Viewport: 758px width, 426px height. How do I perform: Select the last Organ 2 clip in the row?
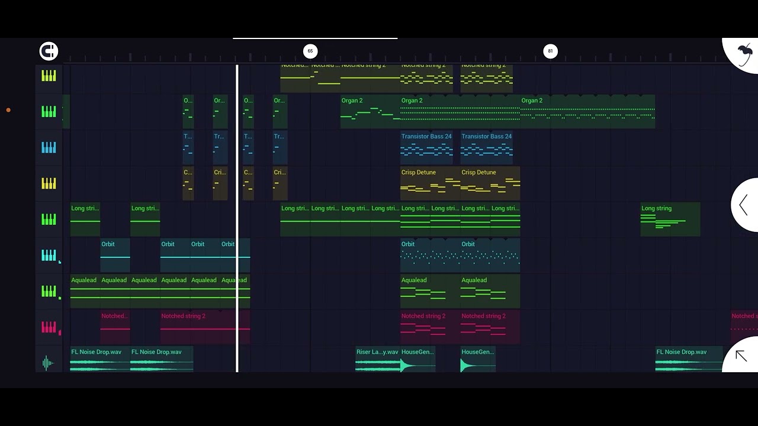(588, 111)
